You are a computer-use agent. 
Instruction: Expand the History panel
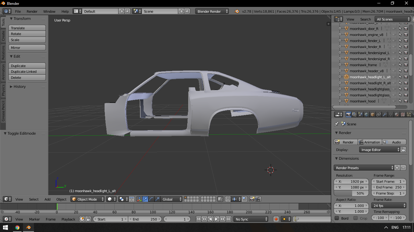(x=19, y=87)
